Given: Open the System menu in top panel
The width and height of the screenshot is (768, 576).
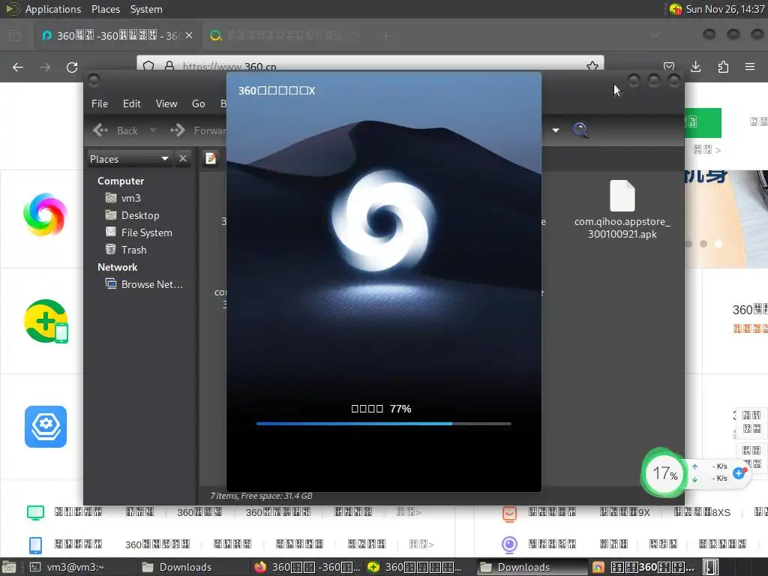Looking at the screenshot, I should point(146,9).
